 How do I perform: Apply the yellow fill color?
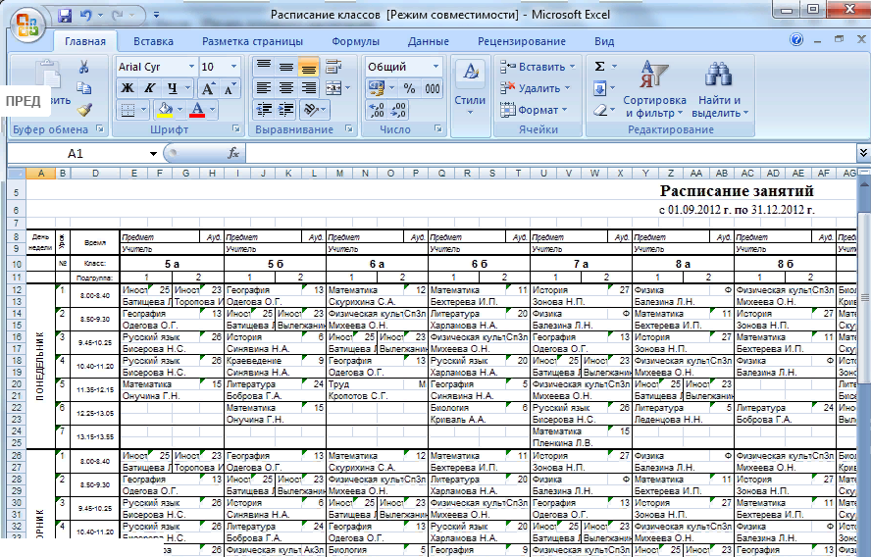[x=165, y=110]
